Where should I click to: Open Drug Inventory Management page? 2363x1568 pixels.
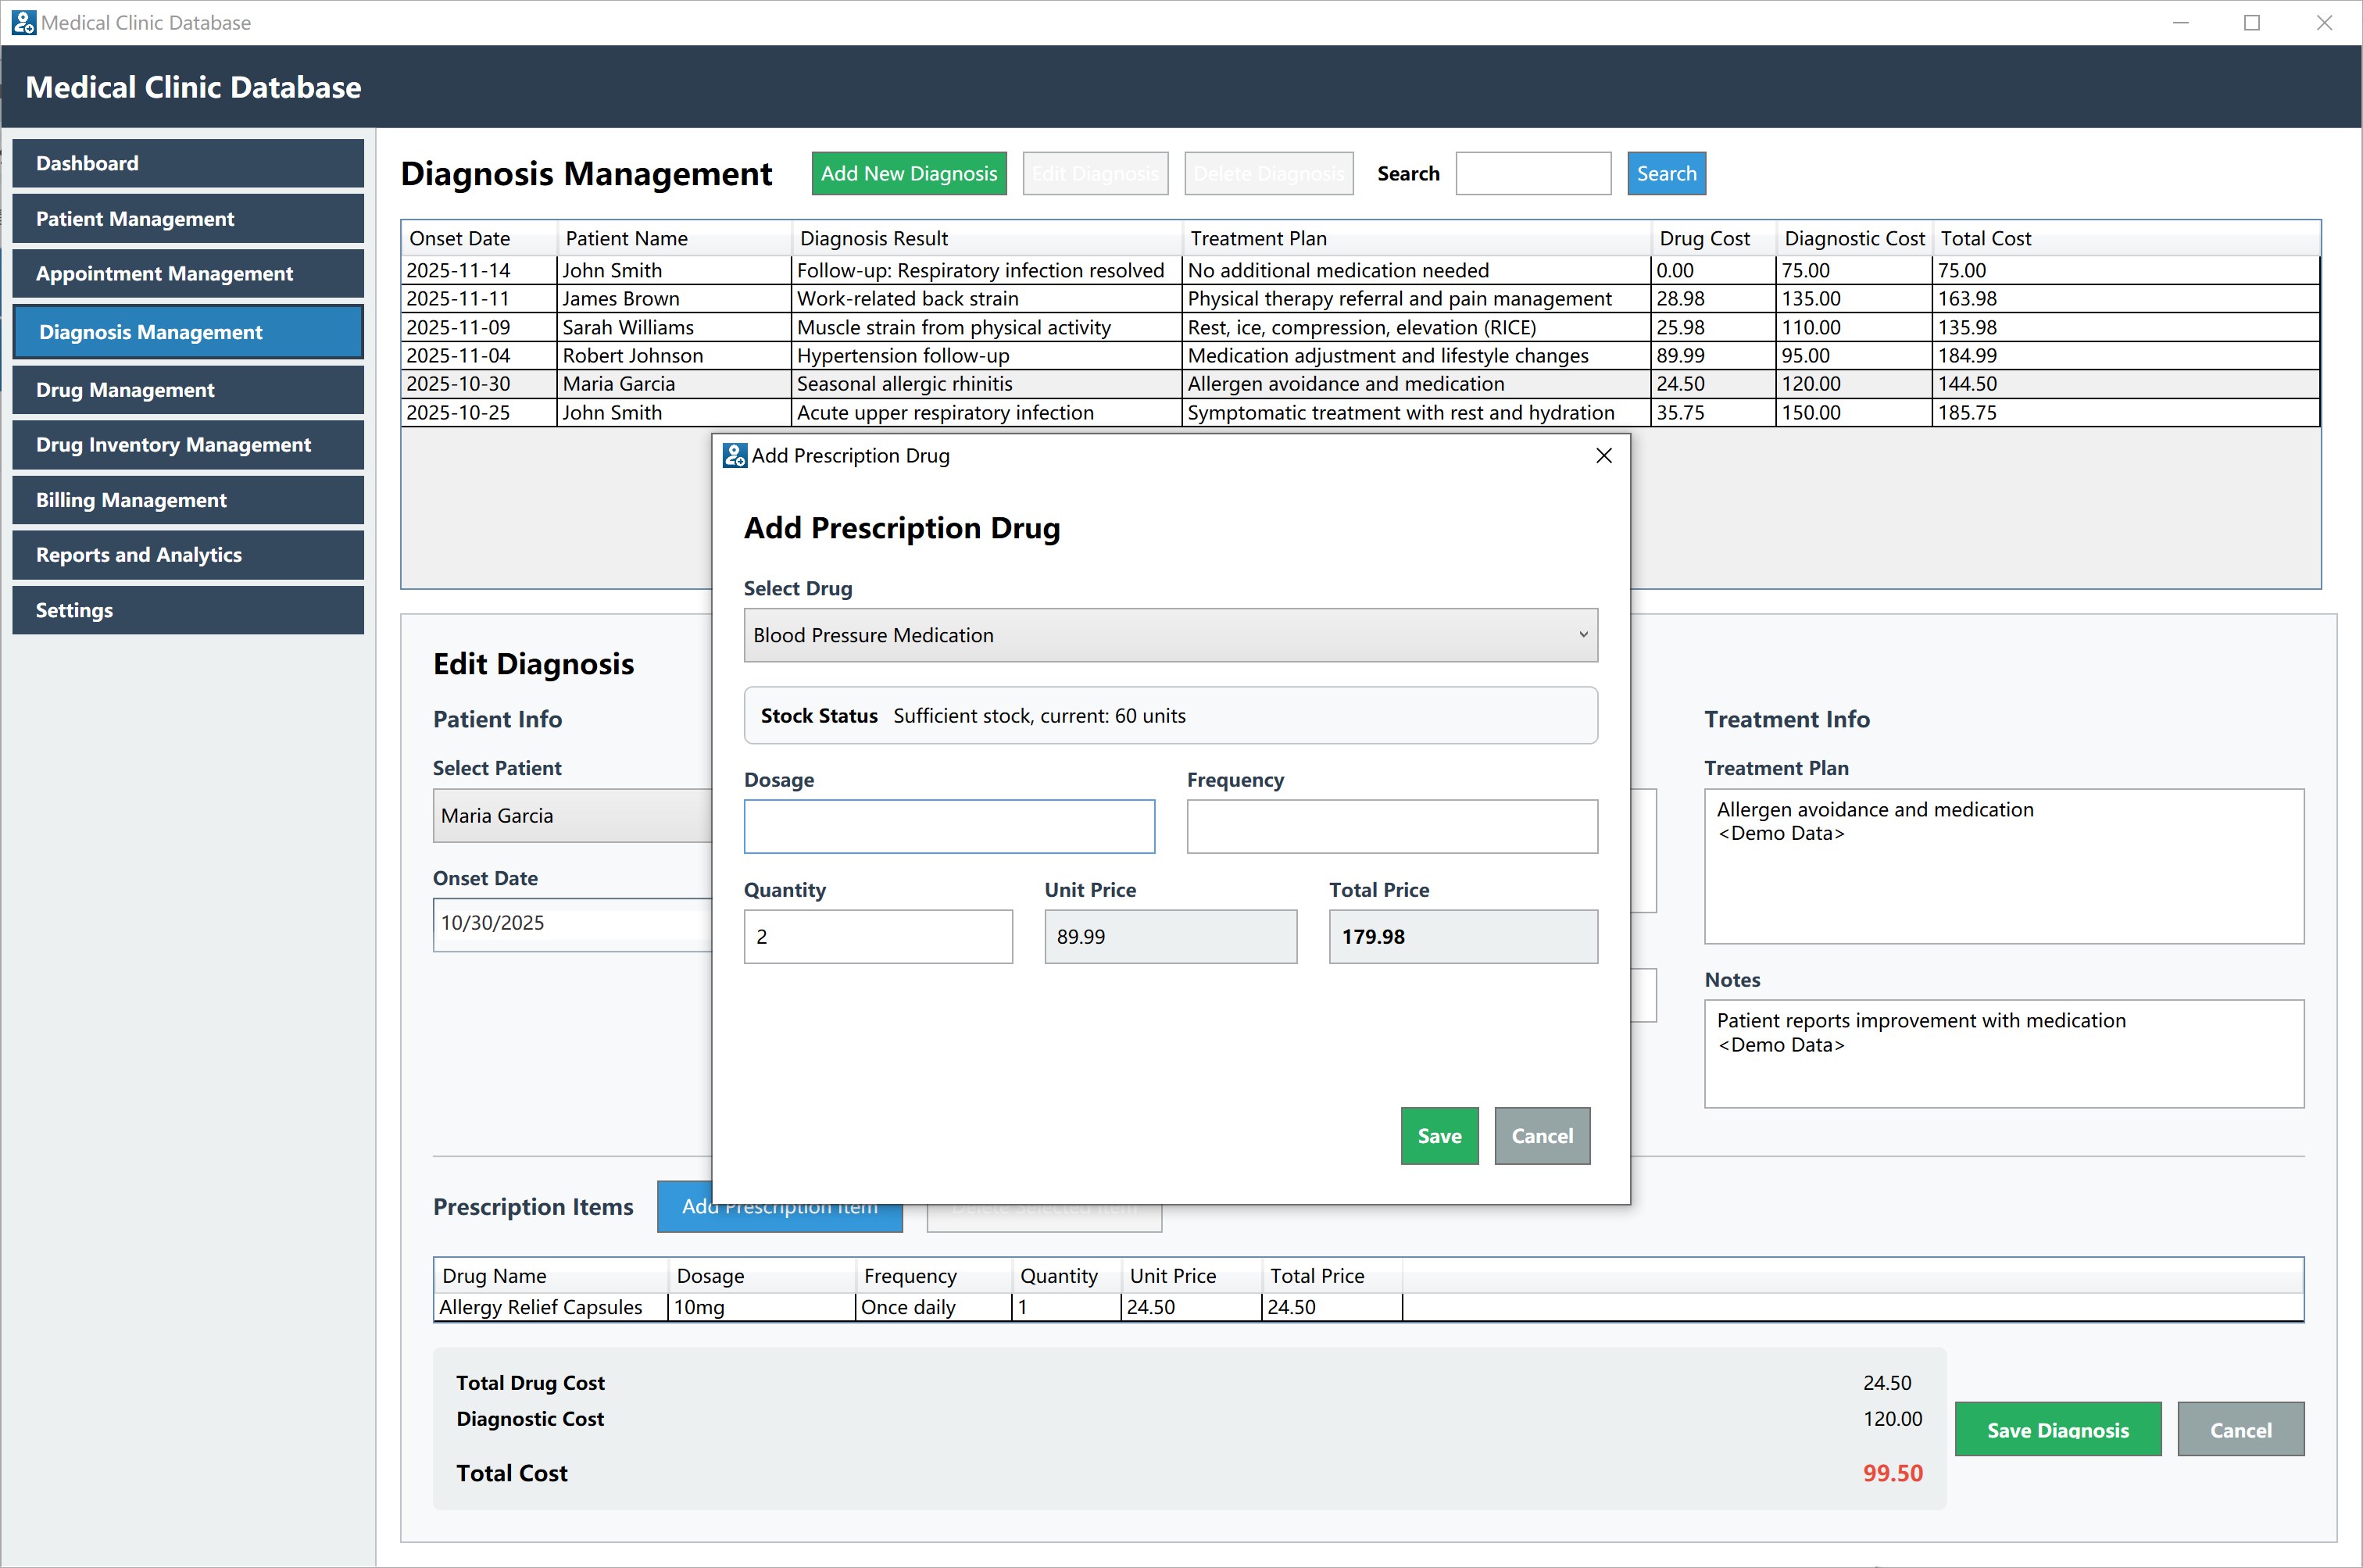click(188, 445)
